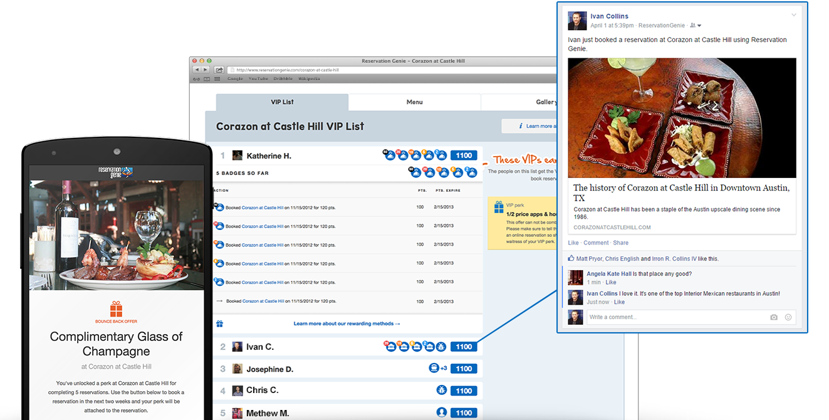Screen dimensions: 829x420
Task: Switch to the Gallery tab
Action: click(x=519, y=102)
